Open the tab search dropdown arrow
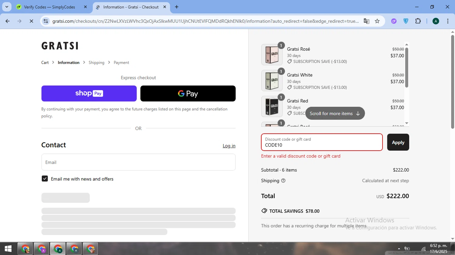Screen dimensions: 455x255 point(7,7)
